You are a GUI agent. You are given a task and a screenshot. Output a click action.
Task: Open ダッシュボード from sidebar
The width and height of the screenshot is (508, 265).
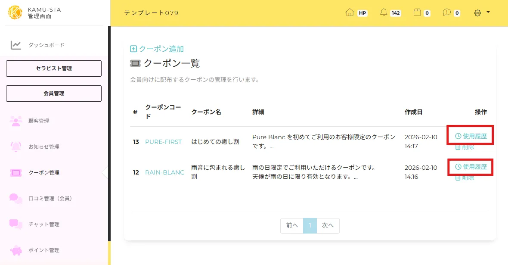[46, 45]
